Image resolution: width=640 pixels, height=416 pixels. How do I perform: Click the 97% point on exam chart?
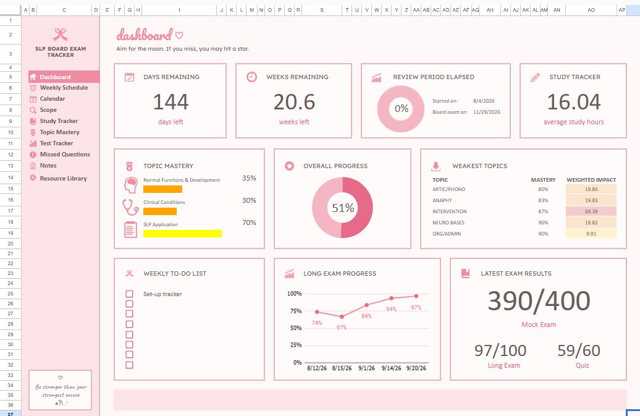click(x=416, y=296)
